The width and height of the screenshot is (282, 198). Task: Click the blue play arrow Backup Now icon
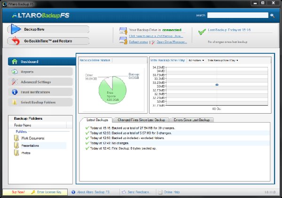[16, 29]
